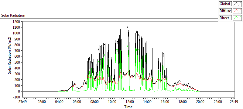This screenshot has height=109, width=243.
Task: Click the 600 y-axis tick label
Action: pos(18,56)
